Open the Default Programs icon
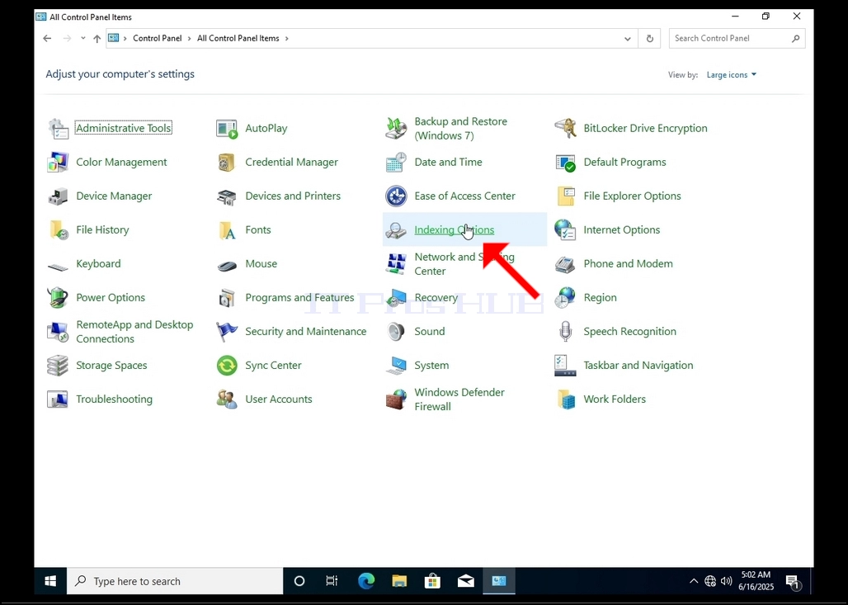Image resolution: width=848 pixels, height=605 pixels. (565, 163)
